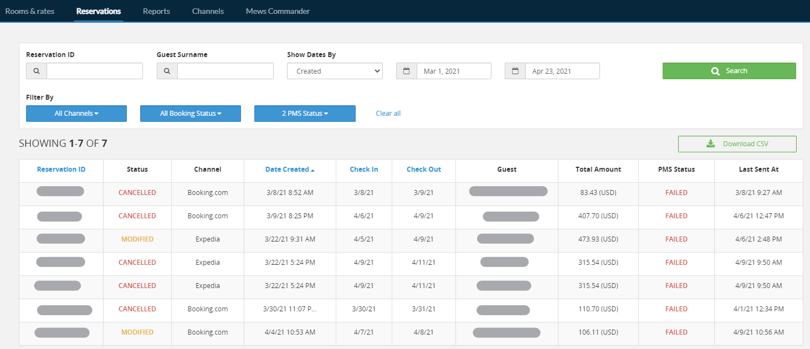This screenshot has height=349, width=810.
Task: Open the Channels tab
Action: tap(208, 11)
